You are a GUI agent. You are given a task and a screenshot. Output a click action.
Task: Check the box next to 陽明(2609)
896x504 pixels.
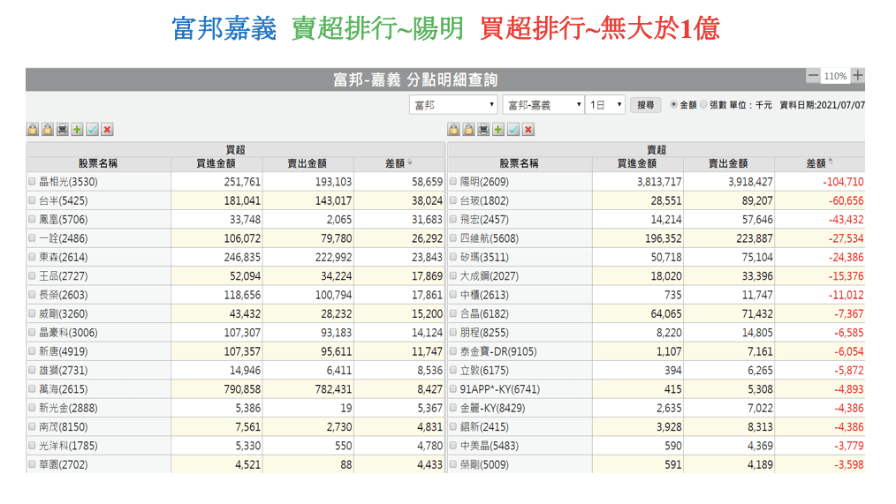[x=453, y=182]
